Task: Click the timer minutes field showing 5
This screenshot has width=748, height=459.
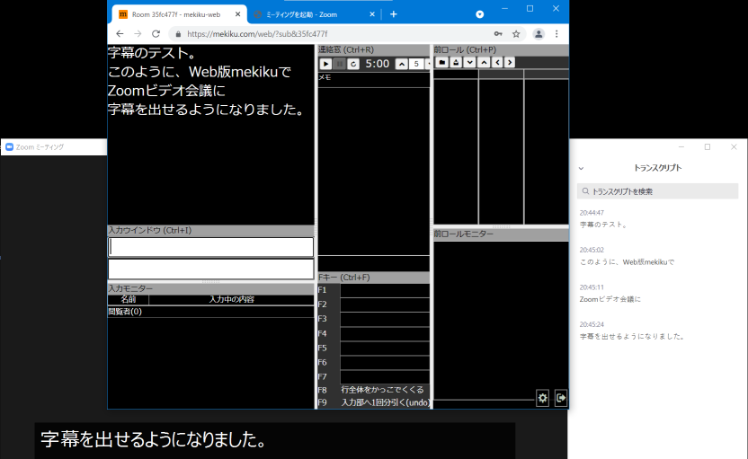Action: 416,64
